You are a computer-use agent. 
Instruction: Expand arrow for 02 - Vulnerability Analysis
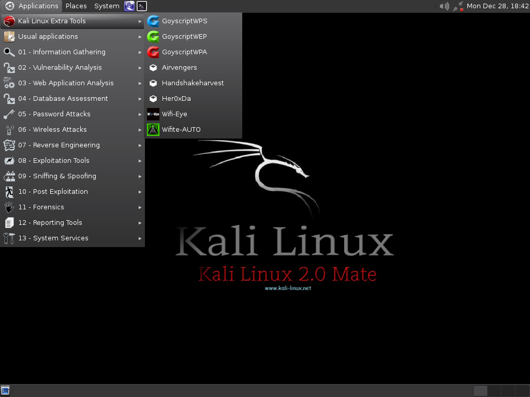(140, 68)
